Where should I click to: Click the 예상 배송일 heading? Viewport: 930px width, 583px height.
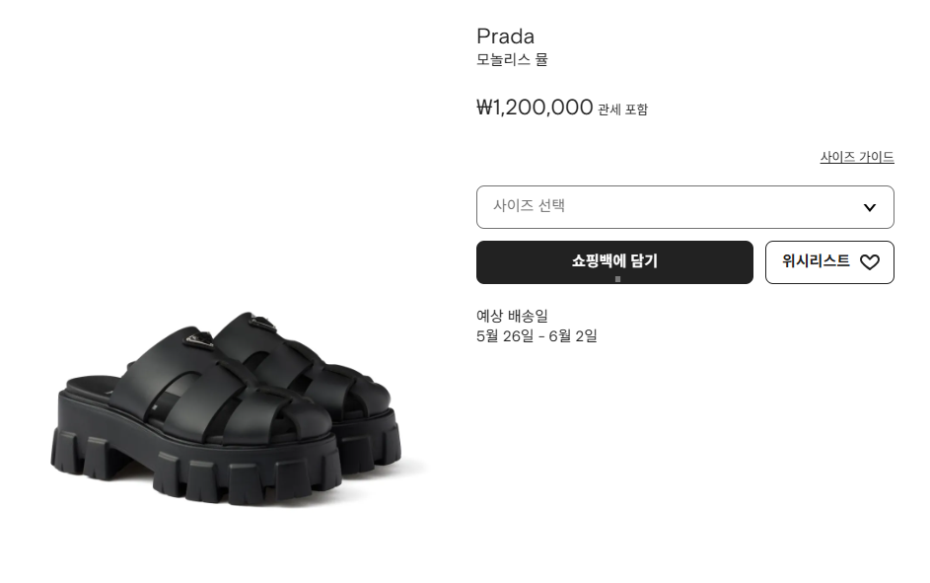513,316
